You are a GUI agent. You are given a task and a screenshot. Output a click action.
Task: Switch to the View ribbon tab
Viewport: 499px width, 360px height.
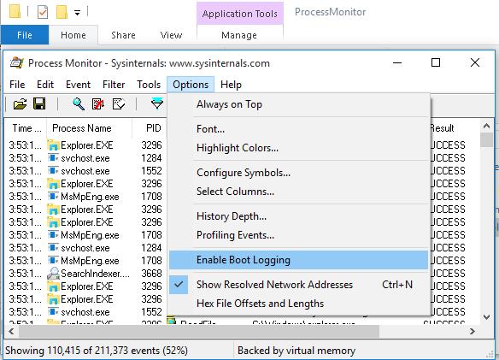pyautogui.click(x=171, y=35)
